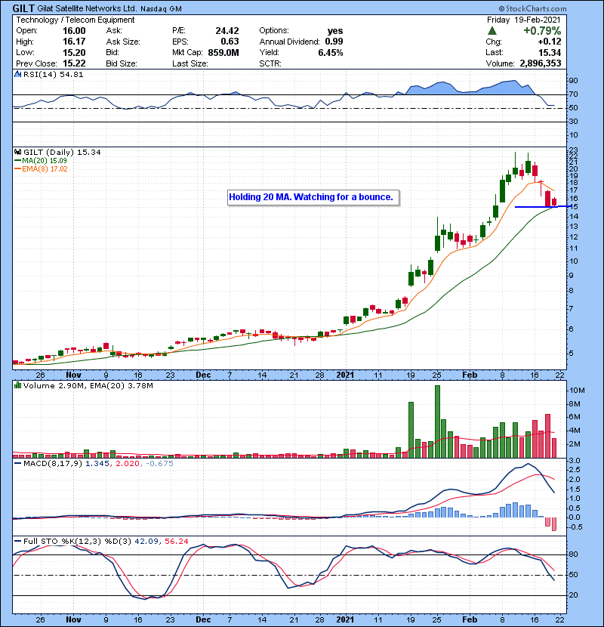
Task: Click the last red MACD histogram bar
Action: pos(554,524)
